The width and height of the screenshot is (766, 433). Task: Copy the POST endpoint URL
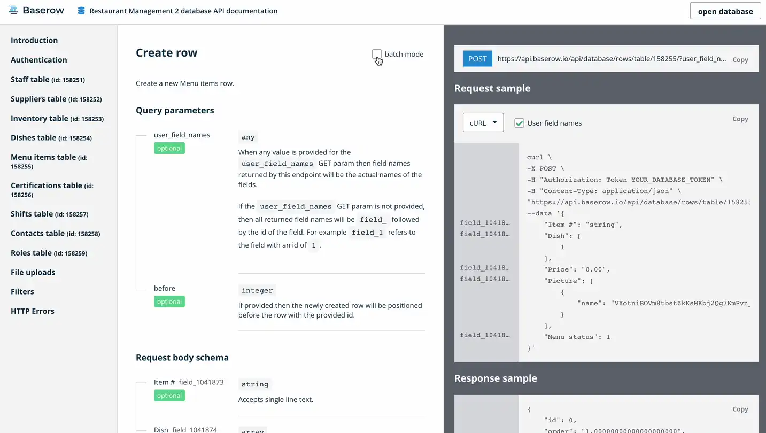(x=740, y=60)
